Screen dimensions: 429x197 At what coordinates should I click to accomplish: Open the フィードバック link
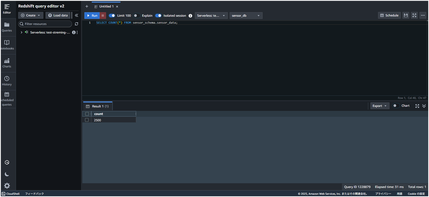pos(35,194)
